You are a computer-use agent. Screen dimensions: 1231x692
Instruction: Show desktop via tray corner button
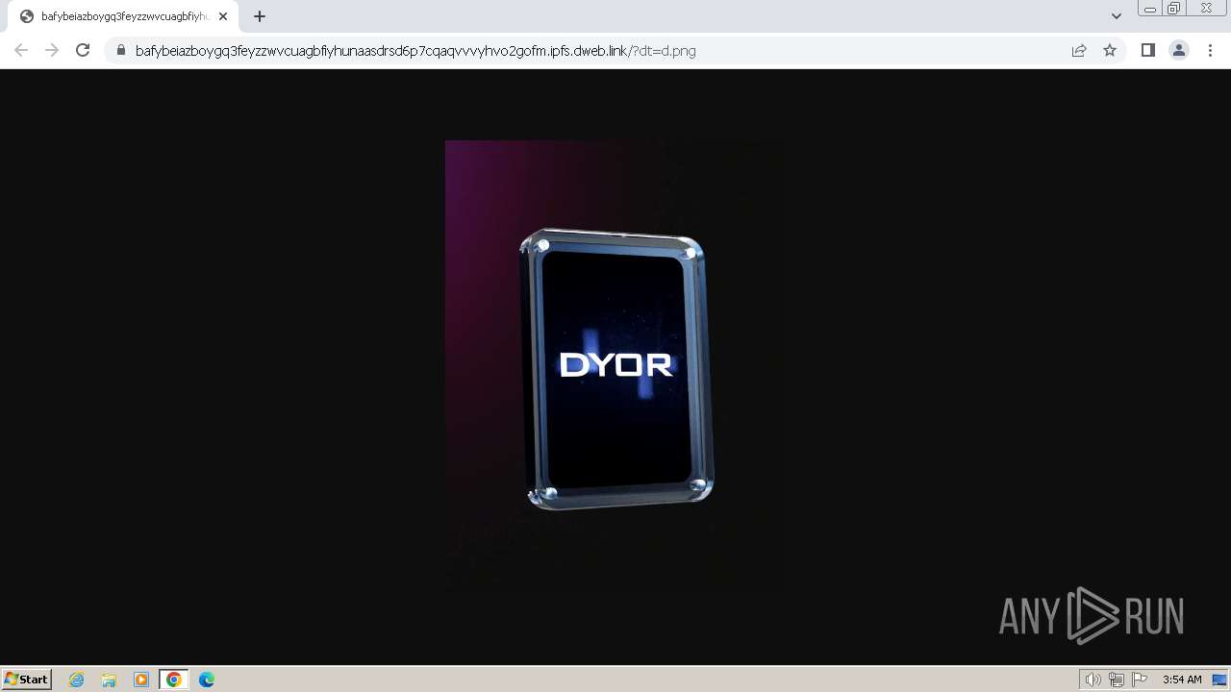coord(1219,680)
